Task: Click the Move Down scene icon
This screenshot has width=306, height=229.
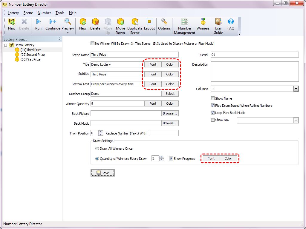Action: click(x=120, y=22)
